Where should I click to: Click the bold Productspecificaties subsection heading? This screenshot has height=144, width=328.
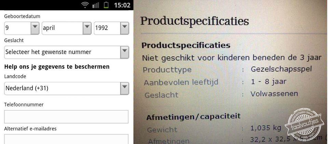pos(186,45)
